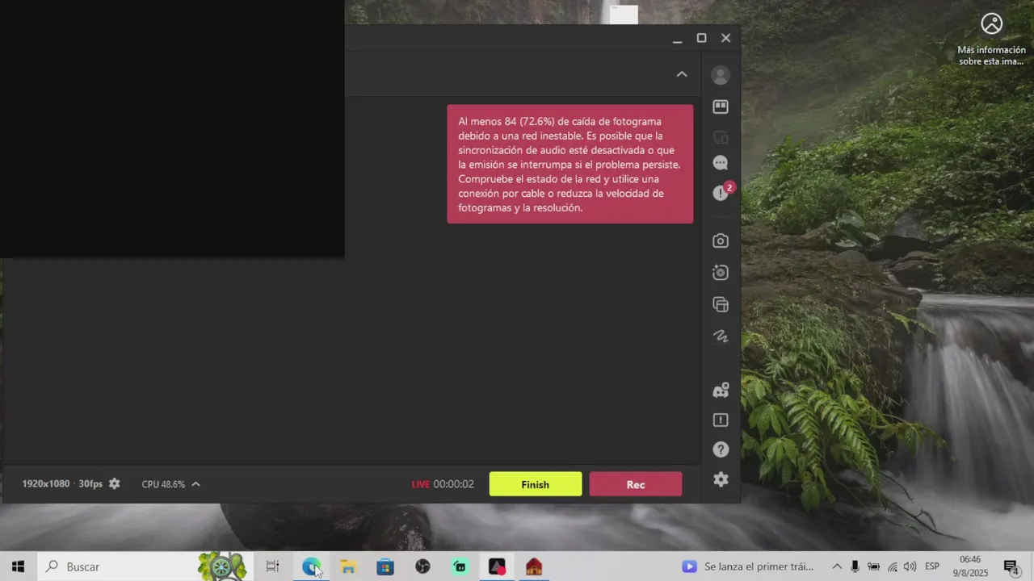Open alerts icon with badge 2

pyautogui.click(x=722, y=192)
